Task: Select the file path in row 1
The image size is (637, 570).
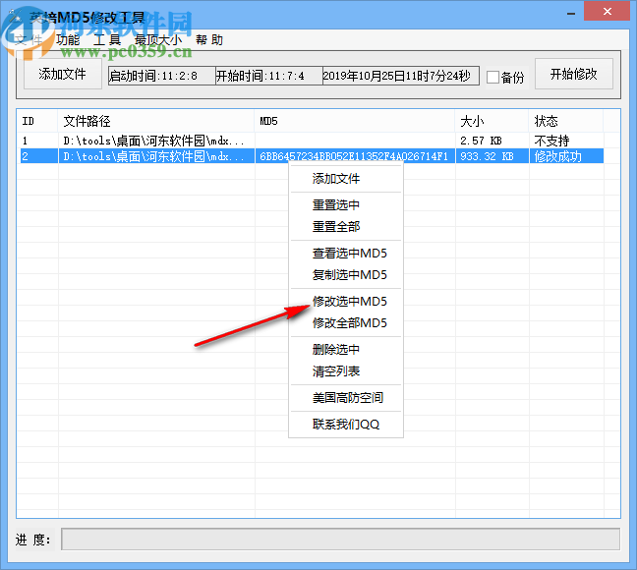Action: coord(154,141)
